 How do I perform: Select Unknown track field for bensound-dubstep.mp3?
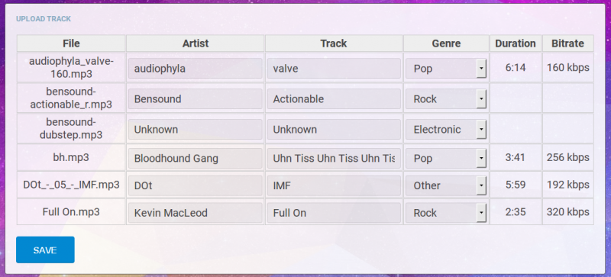[x=334, y=130]
